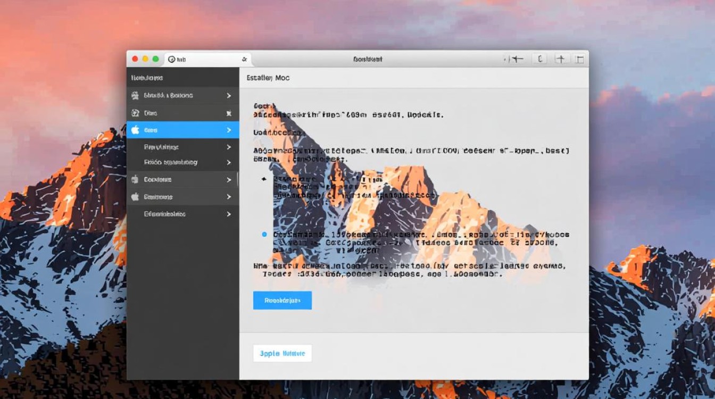
Task: Click the white button with blue text at bottom
Action: [x=282, y=353]
